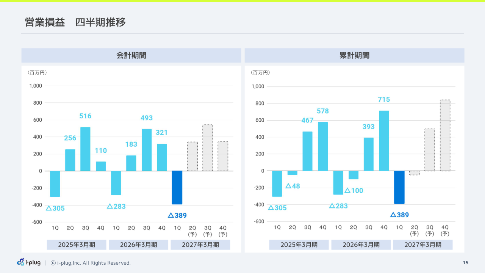This screenshot has width=485, height=273.
Task: Select the value label 493
Action: (147, 118)
